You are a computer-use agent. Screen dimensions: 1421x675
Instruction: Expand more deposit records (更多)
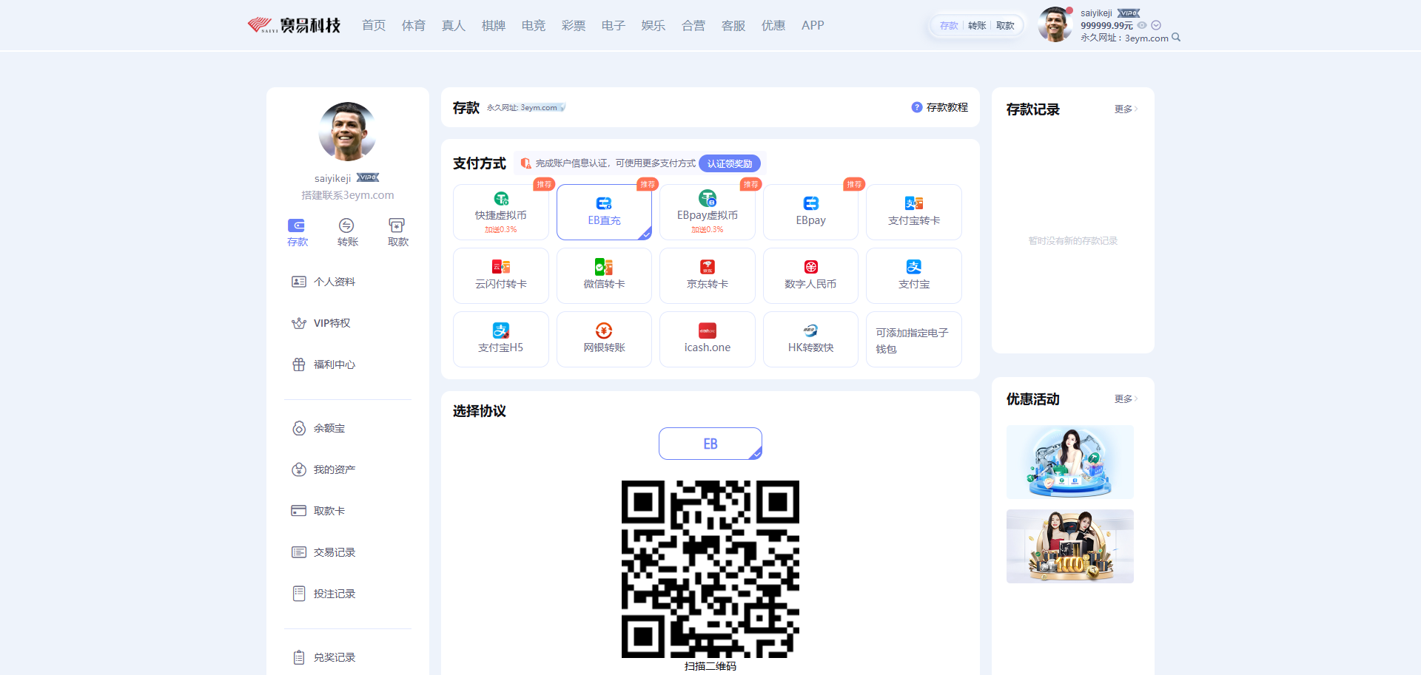pyautogui.click(x=1125, y=109)
